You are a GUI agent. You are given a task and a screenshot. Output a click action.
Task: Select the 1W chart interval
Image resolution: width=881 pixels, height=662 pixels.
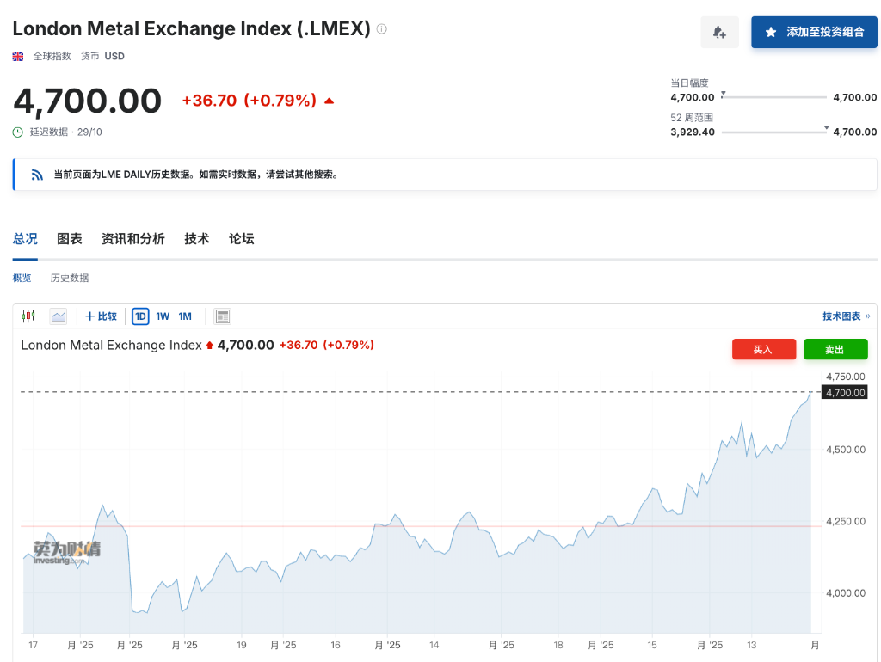click(x=163, y=316)
